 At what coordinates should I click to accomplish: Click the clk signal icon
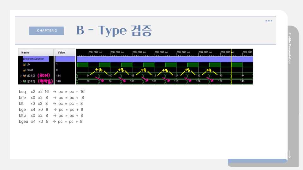[x=24, y=64]
